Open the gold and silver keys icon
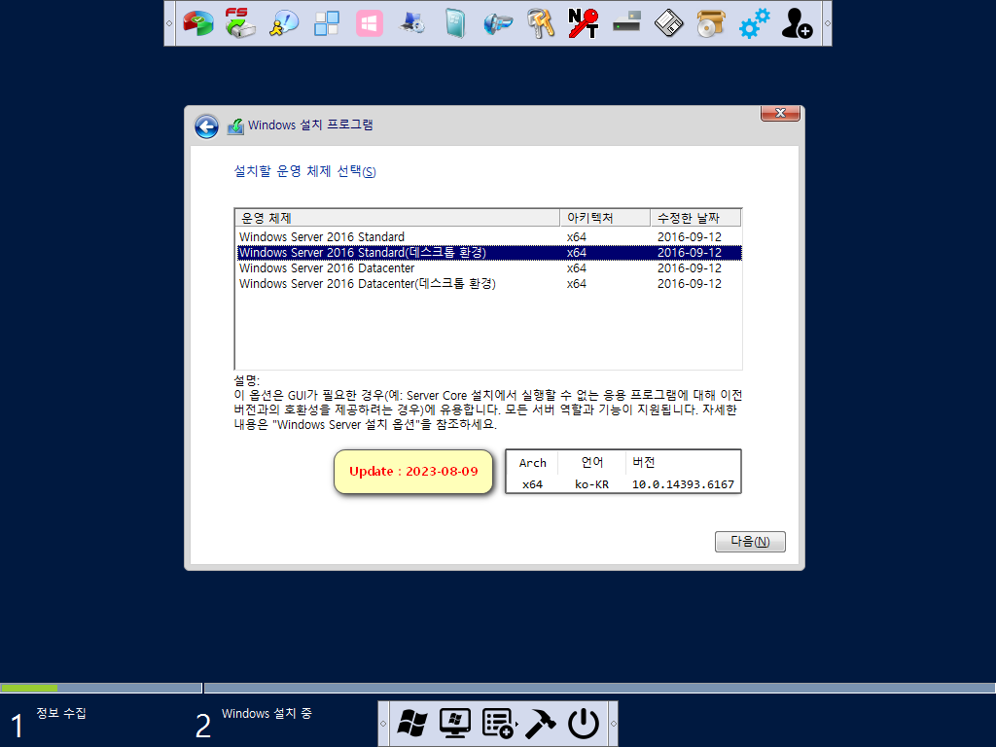This screenshot has height=747, width=996. 541,23
